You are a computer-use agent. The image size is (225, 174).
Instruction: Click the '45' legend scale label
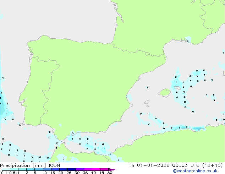click(101, 173)
